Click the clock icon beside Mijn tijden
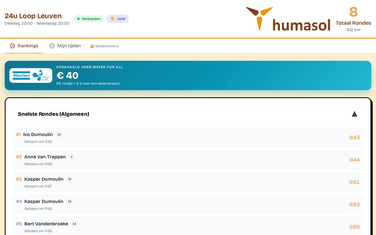The image size is (376, 235). pos(52,46)
